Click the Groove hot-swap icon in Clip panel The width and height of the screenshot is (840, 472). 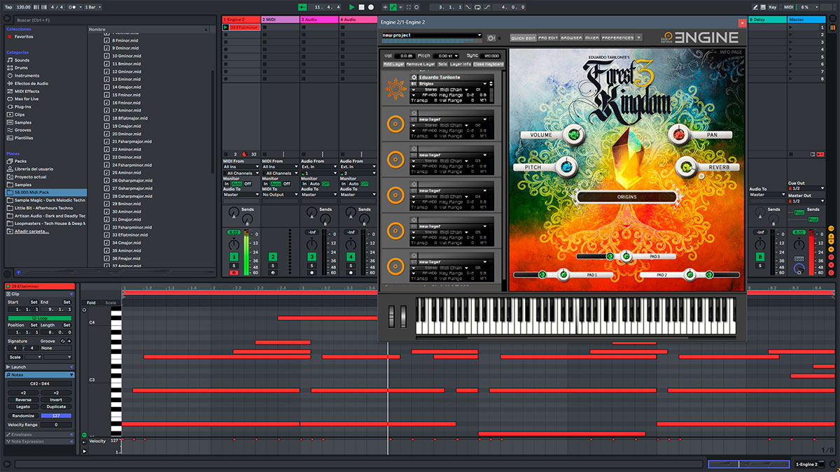click(63, 341)
